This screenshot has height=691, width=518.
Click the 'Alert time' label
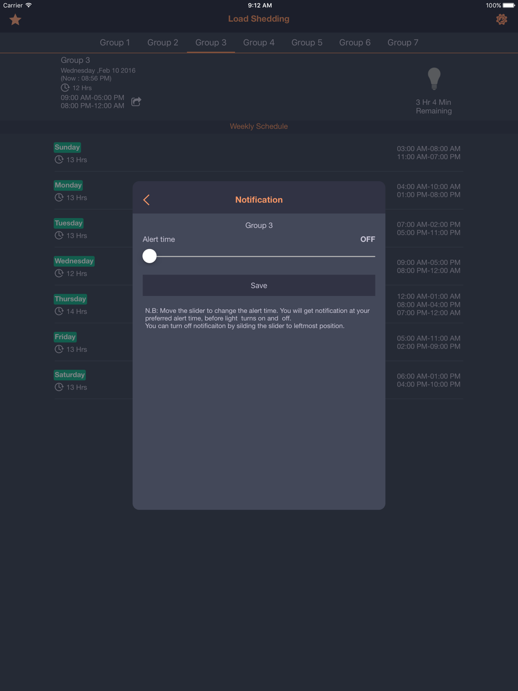(159, 239)
